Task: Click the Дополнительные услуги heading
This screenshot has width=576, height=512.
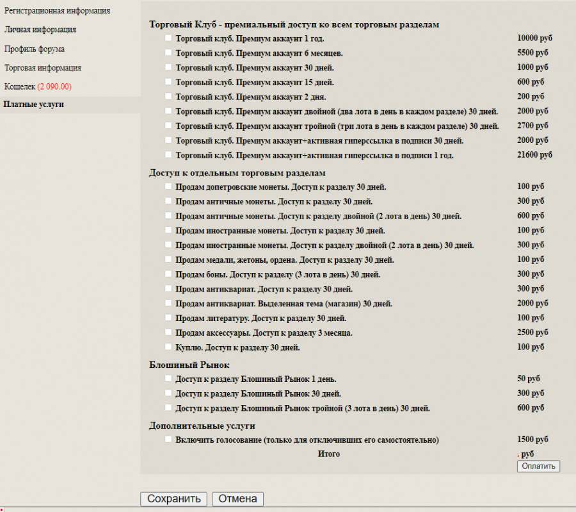Action: (202, 425)
